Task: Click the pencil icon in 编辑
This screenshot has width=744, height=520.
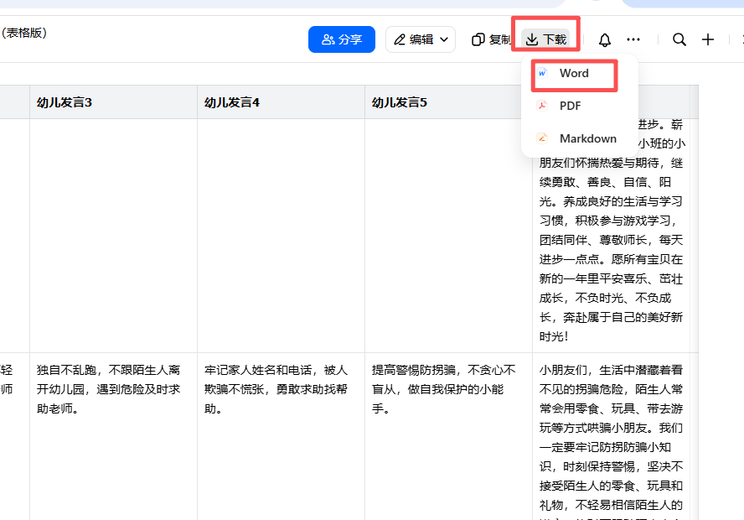Action: (400, 39)
